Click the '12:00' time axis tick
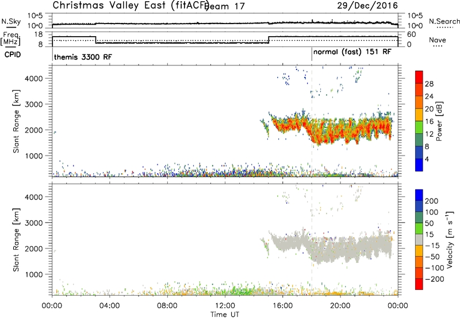This screenshot has width=460, height=318. coord(225,306)
